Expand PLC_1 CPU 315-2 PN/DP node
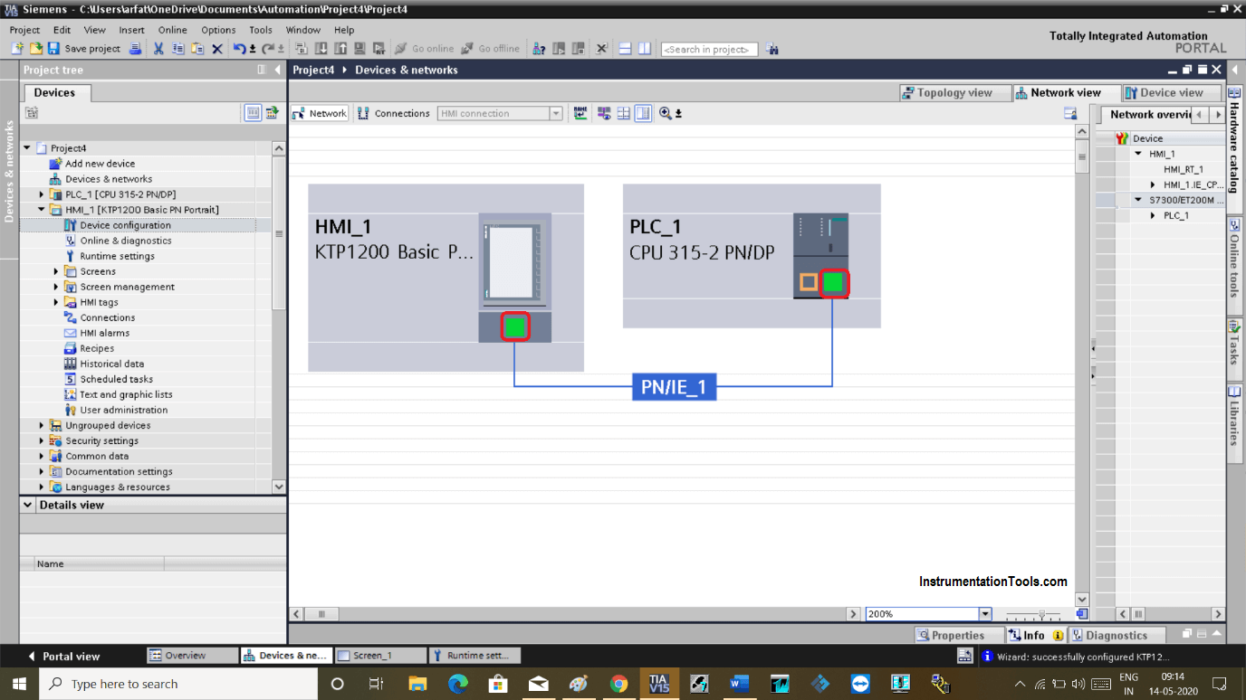The height and width of the screenshot is (700, 1246). [42, 194]
